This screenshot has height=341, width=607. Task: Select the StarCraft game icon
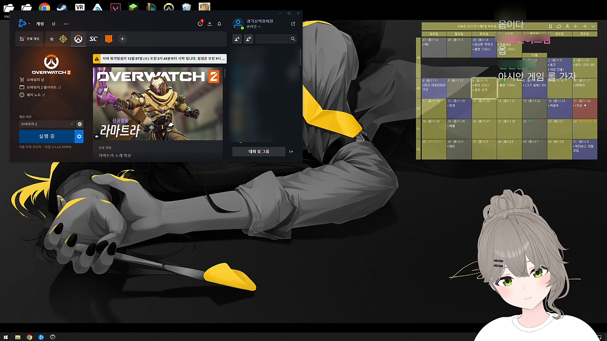pyautogui.click(x=93, y=39)
